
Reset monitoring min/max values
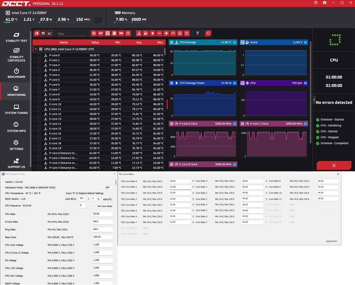[x=208, y=33]
